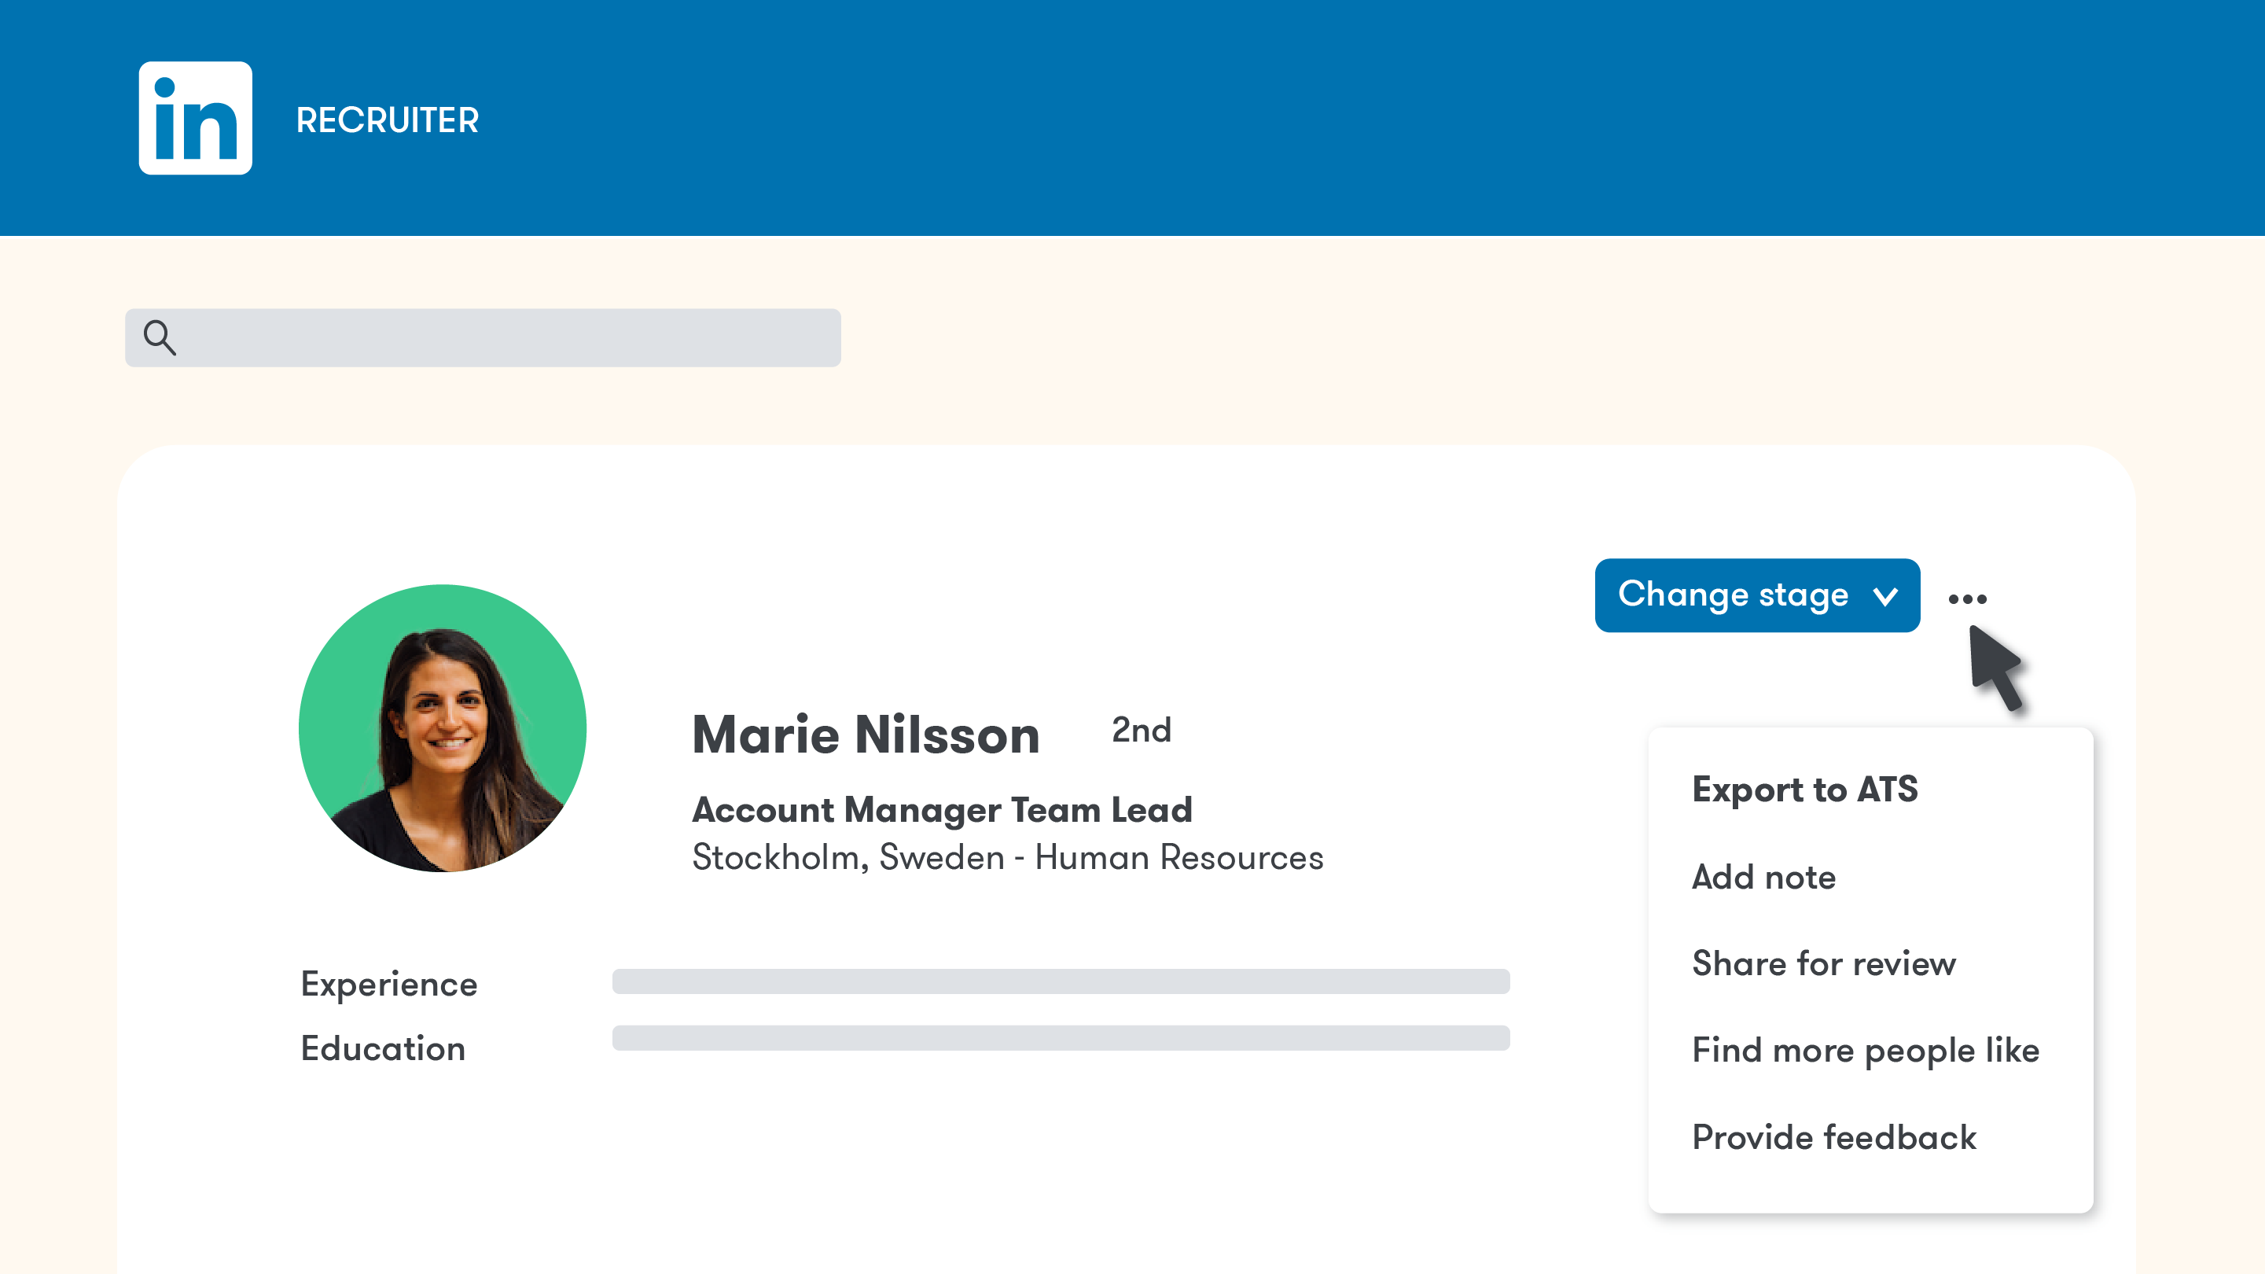Click the Education section label
This screenshot has height=1274, width=2265.
pyautogui.click(x=383, y=1049)
